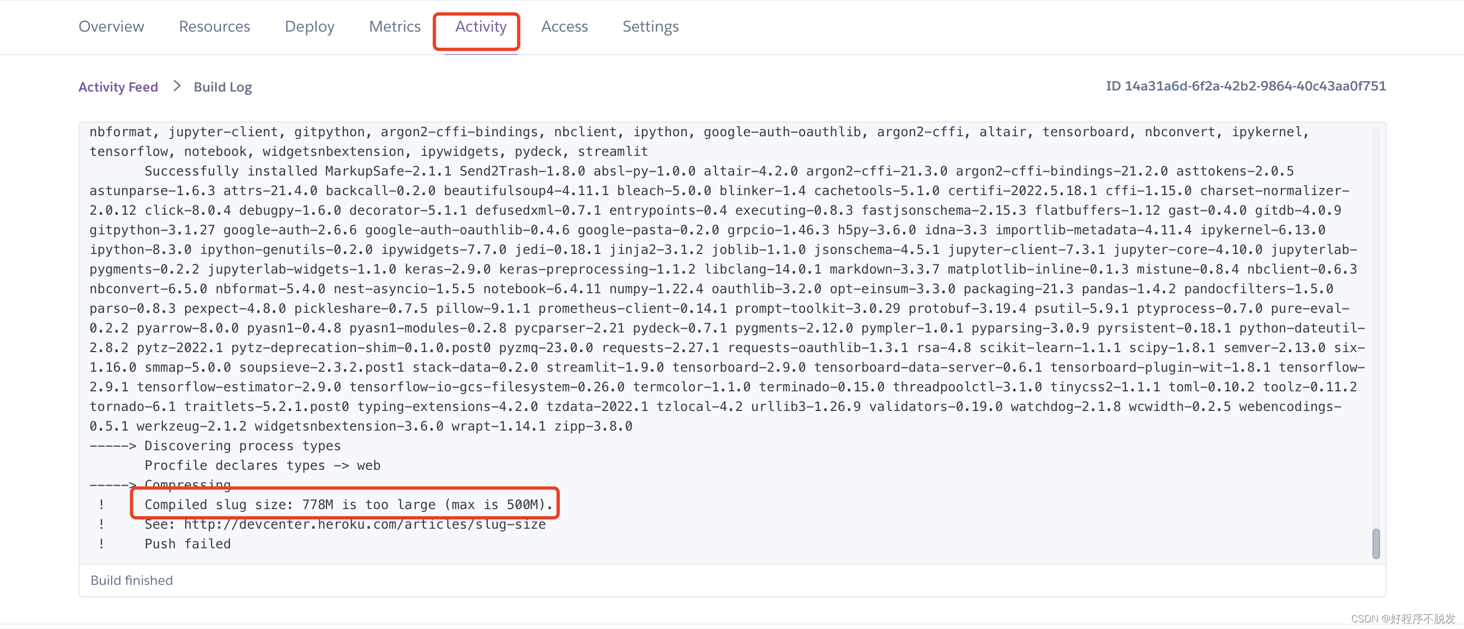Screen dimensions: 1464x629
Task: Switch to the Settings tab
Action: (650, 27)
